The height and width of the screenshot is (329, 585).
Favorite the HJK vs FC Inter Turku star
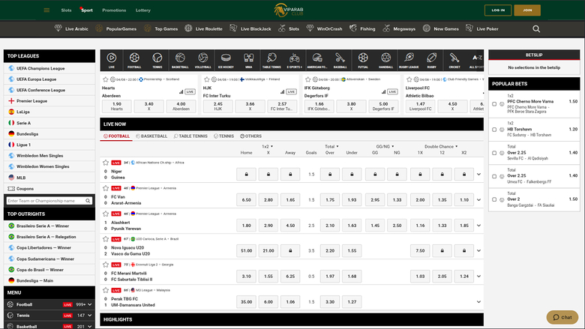[207, 79]
